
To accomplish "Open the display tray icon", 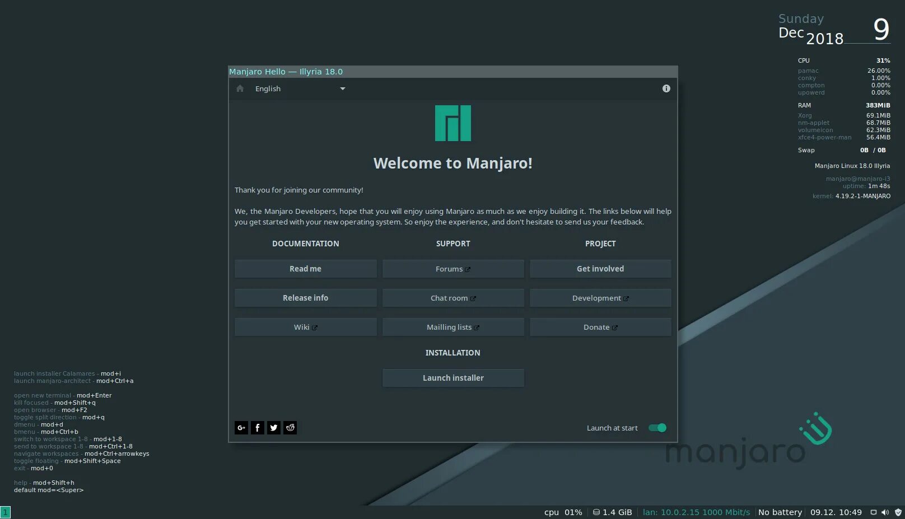I will tap(873, 512).
